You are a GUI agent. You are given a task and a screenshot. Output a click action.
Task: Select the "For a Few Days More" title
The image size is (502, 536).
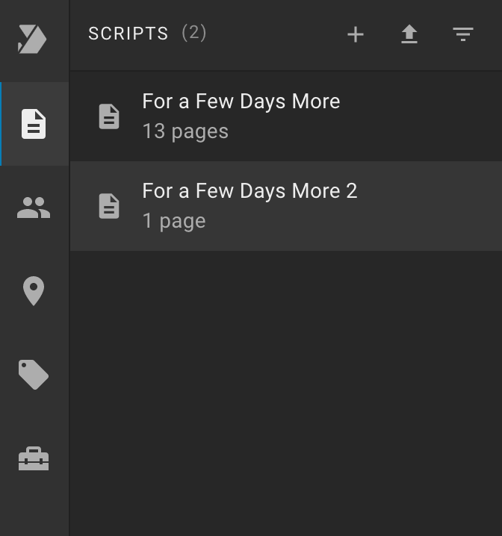tap(241, 102)
